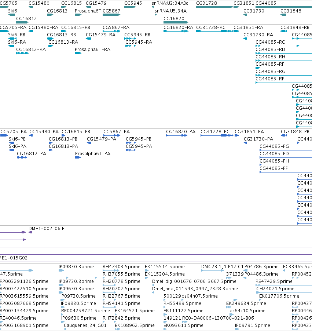Select the snRNA:U2:34ABc gene label
Viewport: 312px width, 331px height.
tap(170, 3)
